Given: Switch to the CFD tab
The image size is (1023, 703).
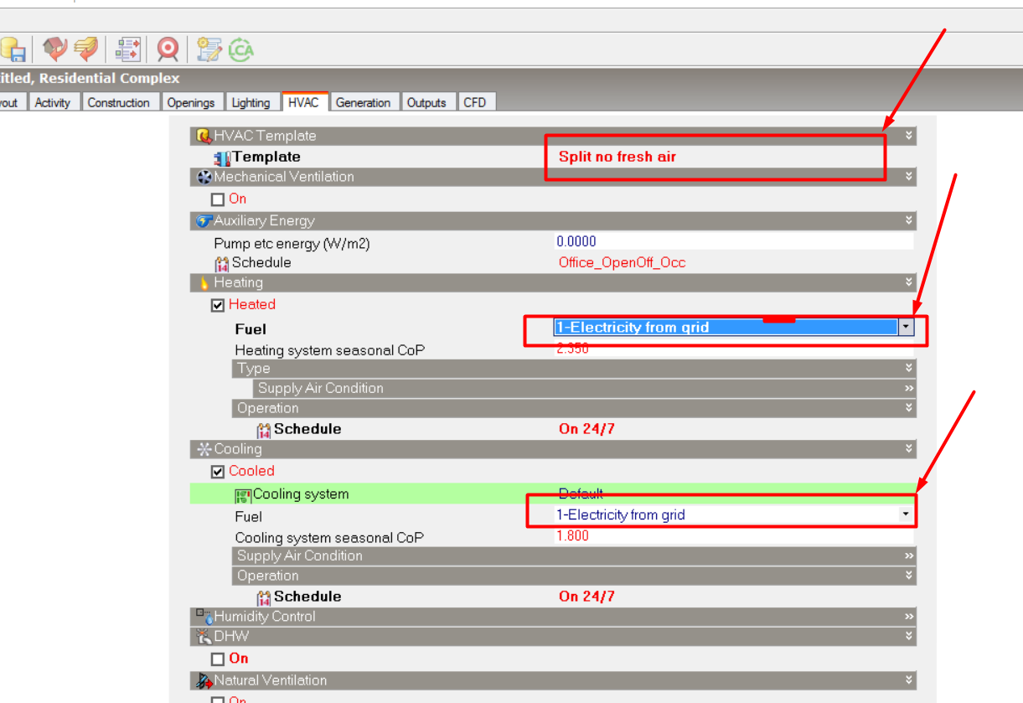Looking at the screenshot, I should pos(475,102).
